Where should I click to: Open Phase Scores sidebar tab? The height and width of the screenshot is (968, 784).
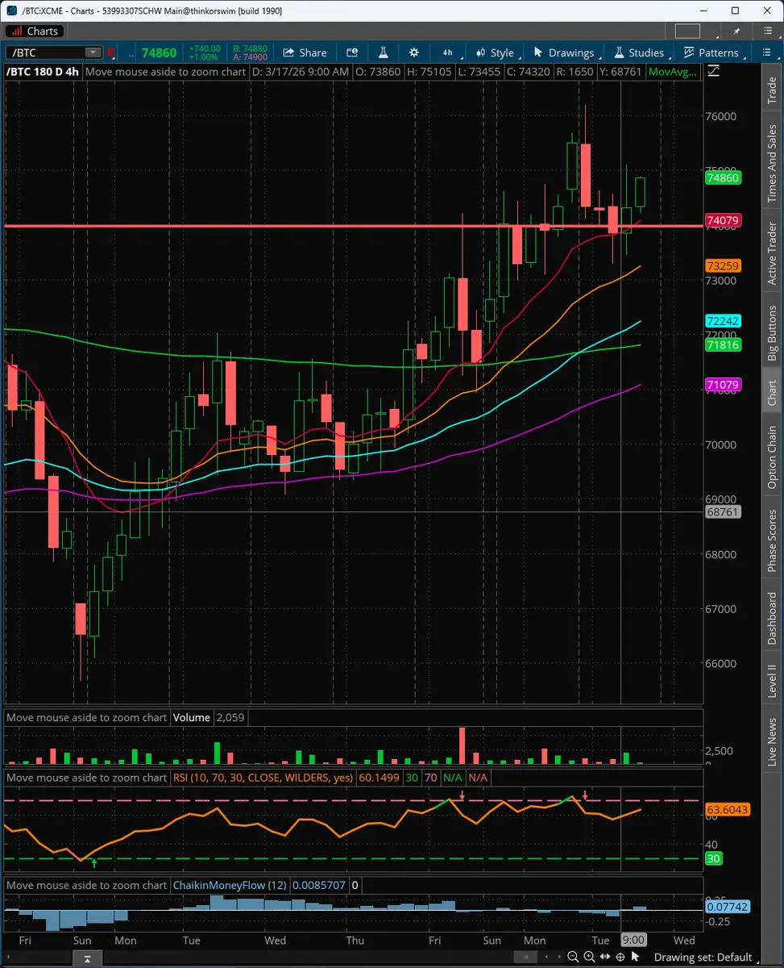tap(771, 541)
